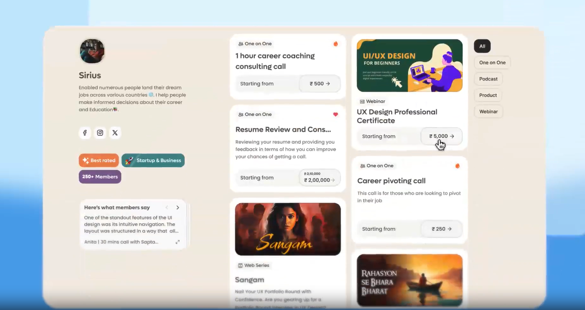This screenshot has height=310, width=585.
Task: Click the 'Here's what members say' heading
Action: 117,208
